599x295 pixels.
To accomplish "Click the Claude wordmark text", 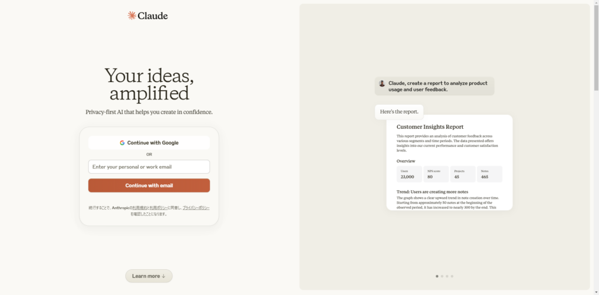I will click(x=153, y=16).
